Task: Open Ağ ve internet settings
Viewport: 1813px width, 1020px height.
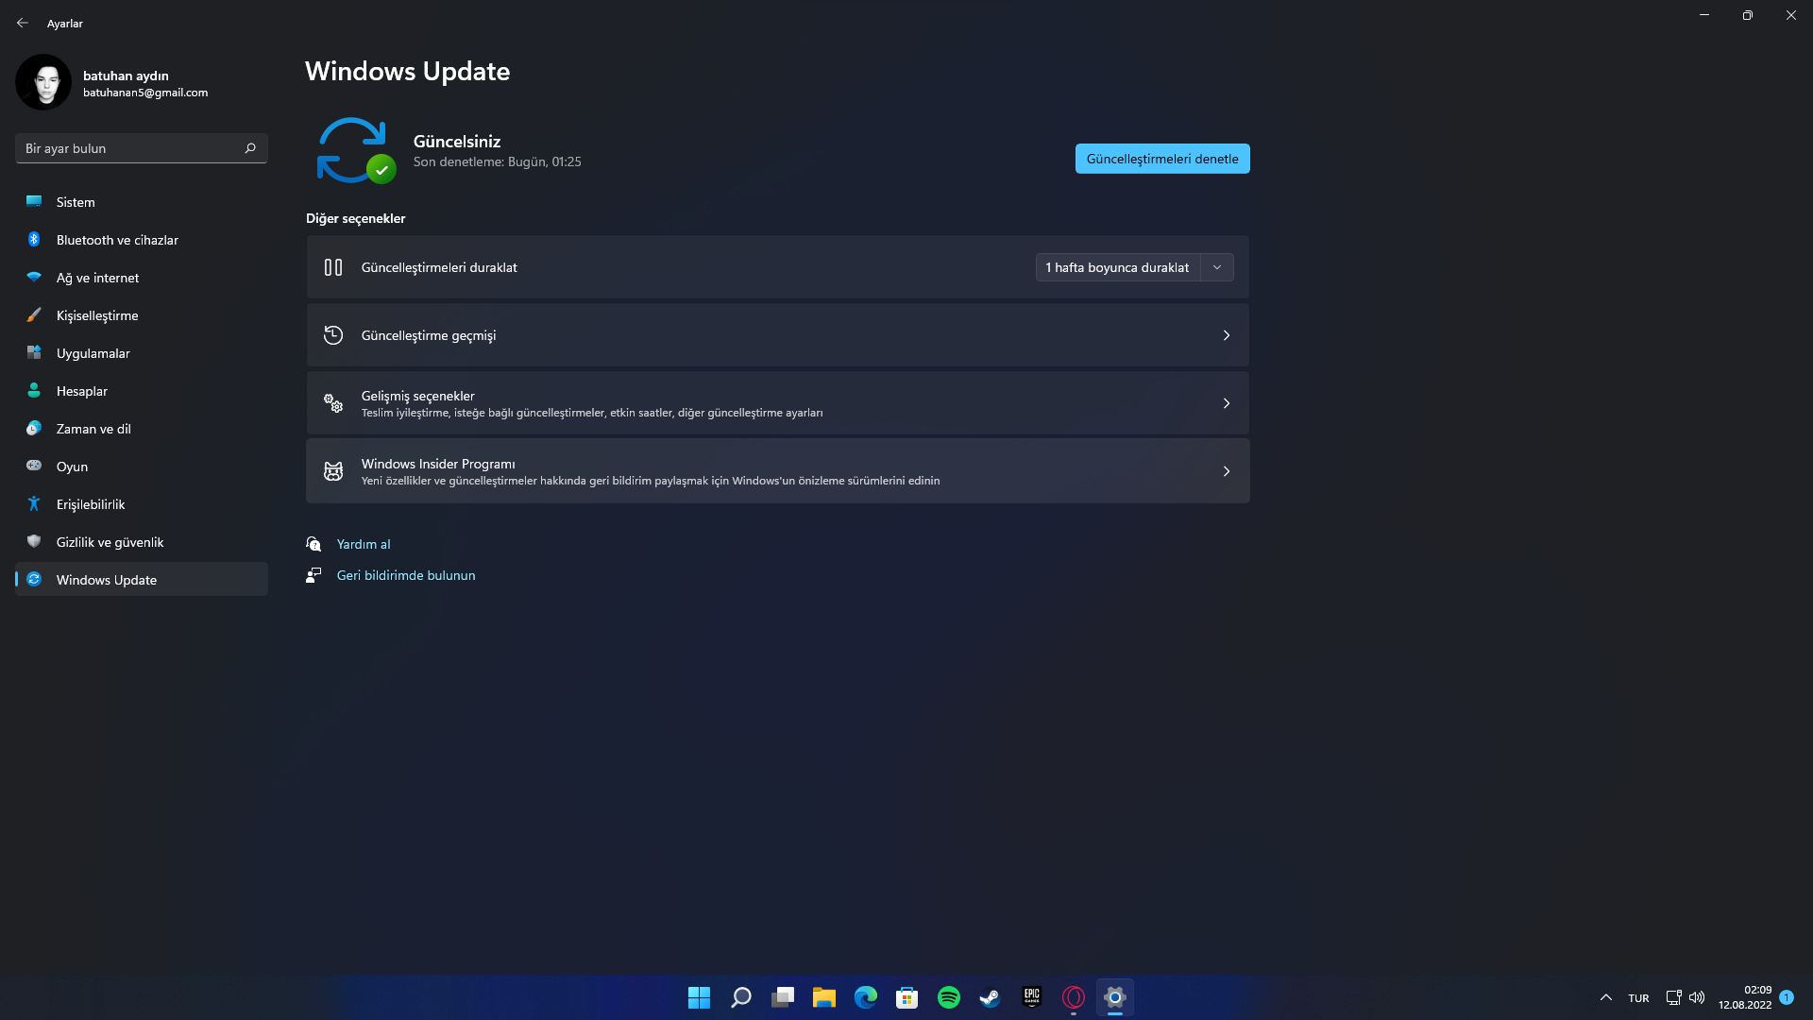Action: 97,278
